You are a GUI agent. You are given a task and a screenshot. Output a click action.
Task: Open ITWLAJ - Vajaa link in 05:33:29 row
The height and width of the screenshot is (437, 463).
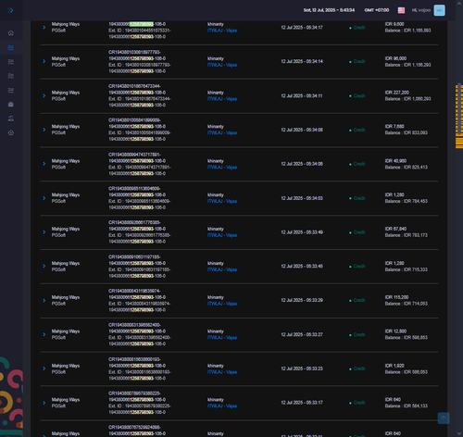(x=222, y=304)
